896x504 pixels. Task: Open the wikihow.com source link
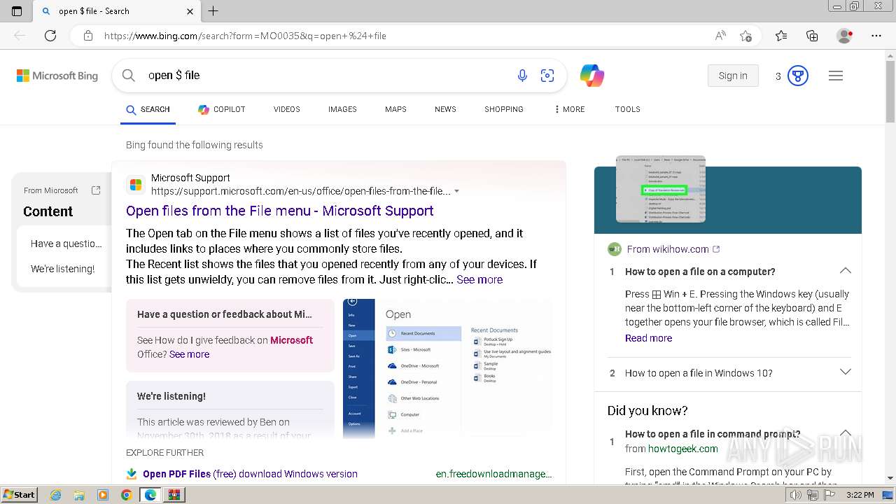(668, 249)
